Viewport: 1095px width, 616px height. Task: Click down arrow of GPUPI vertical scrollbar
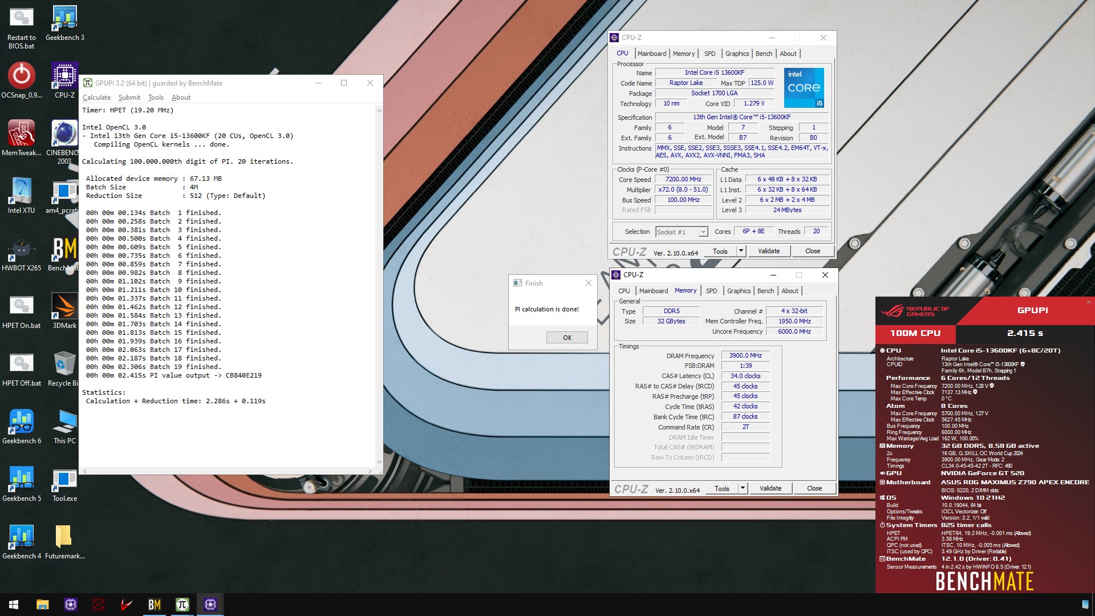click(x=379, y=462)
